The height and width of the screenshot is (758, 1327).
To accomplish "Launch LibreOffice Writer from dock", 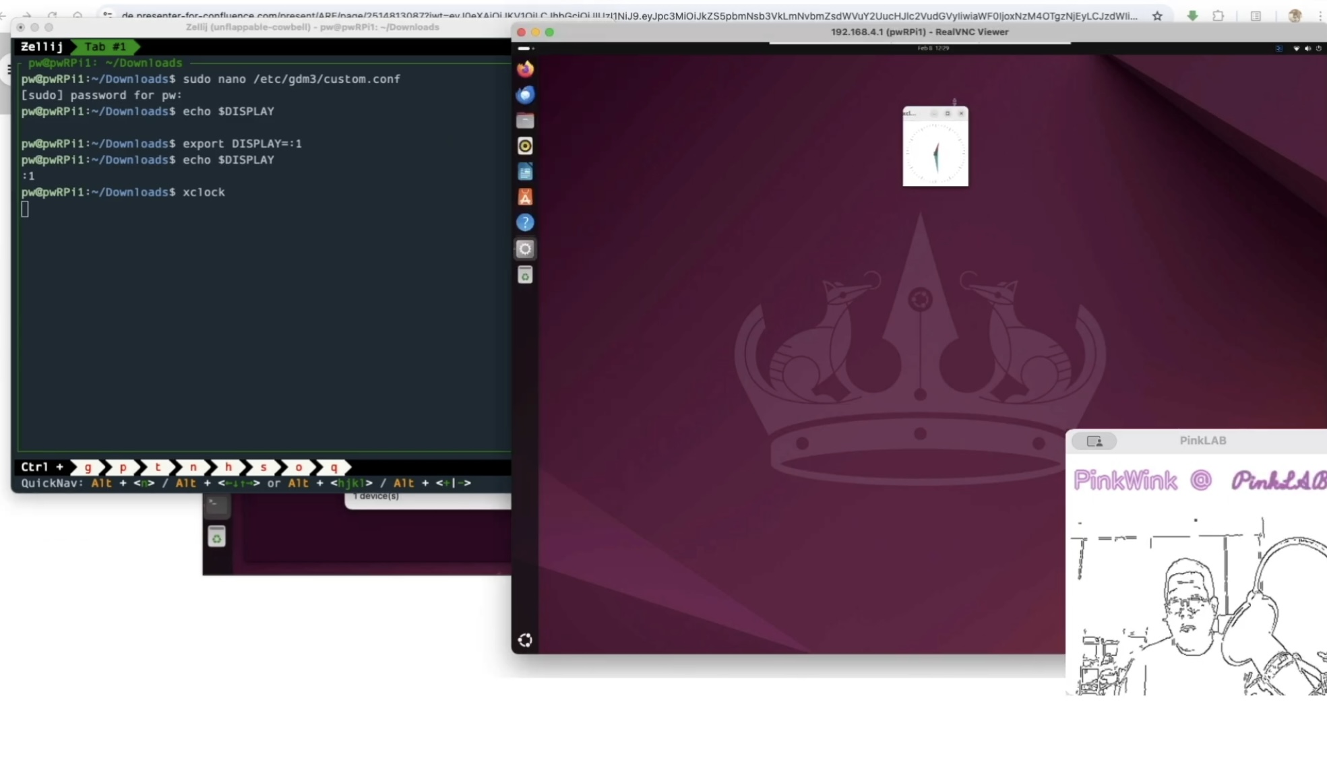I will (525, 172).
